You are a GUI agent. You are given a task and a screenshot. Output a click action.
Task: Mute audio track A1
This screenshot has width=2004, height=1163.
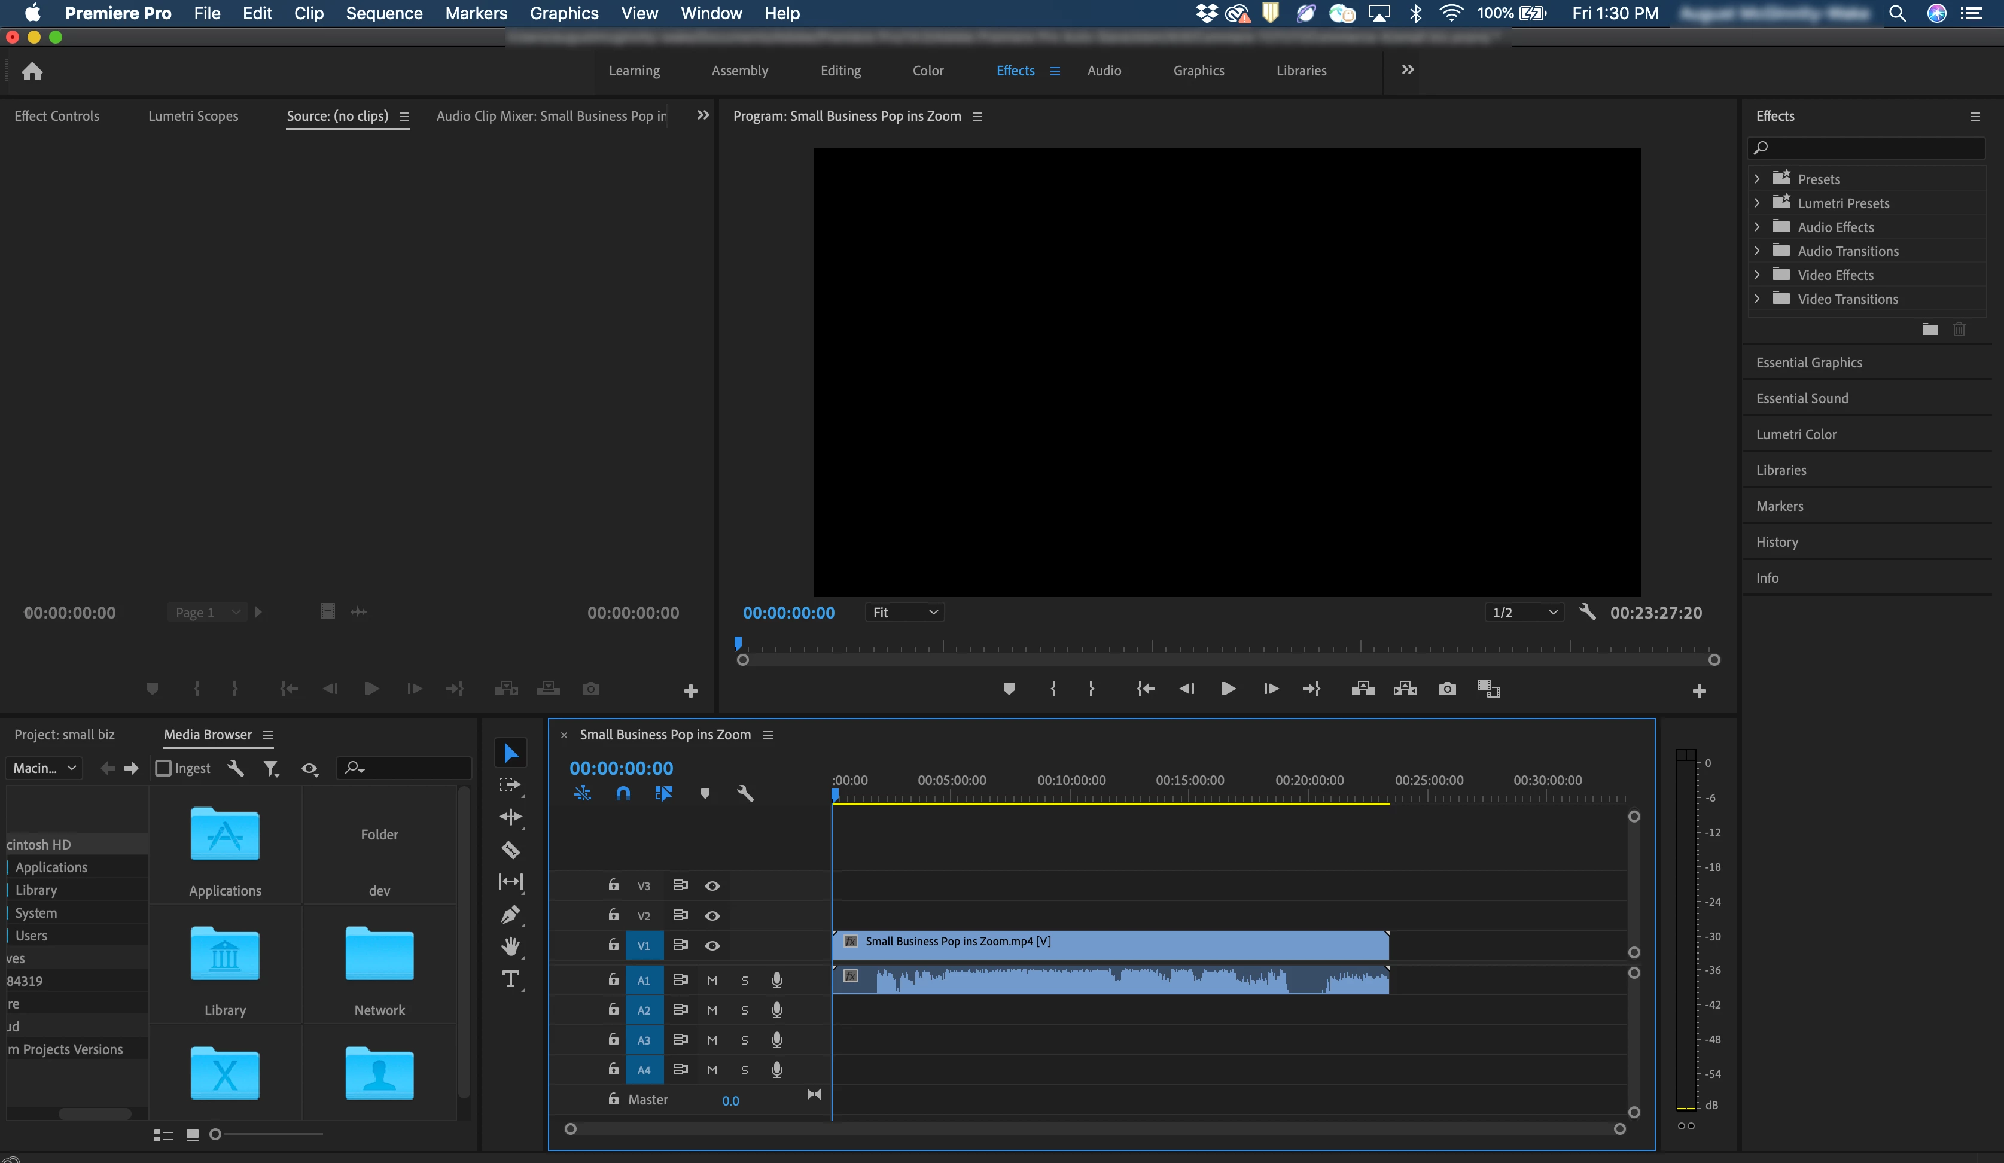(x=712, y=980)
